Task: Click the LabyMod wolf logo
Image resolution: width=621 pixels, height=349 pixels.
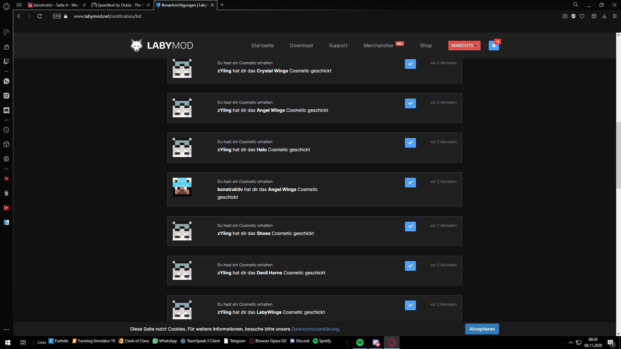Action: coord(136,46)
